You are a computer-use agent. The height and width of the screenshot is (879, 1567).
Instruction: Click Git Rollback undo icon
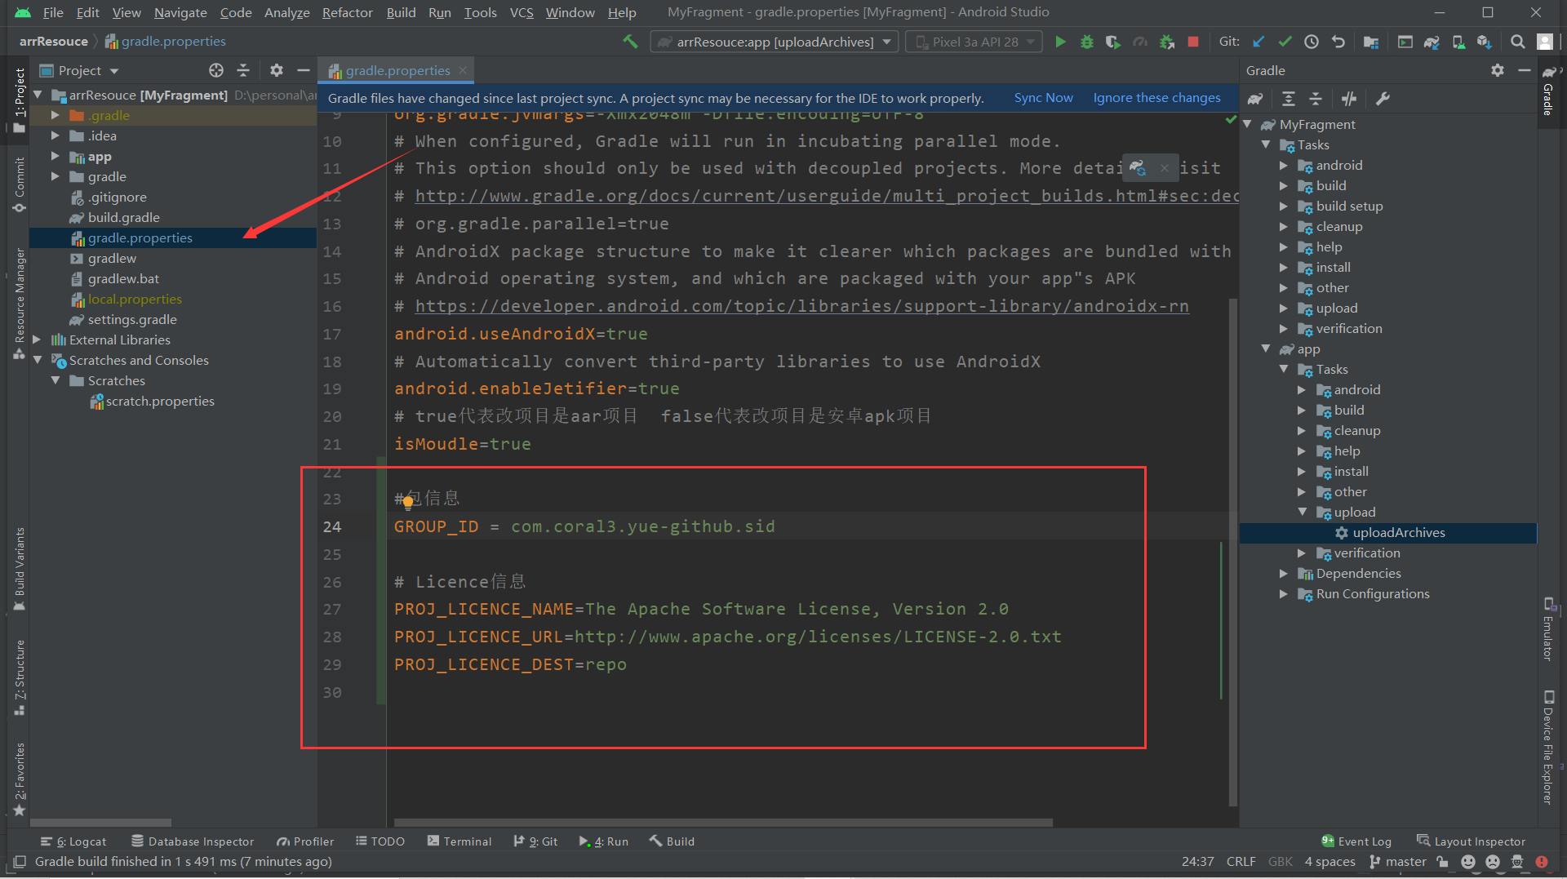click(1338, 42)
